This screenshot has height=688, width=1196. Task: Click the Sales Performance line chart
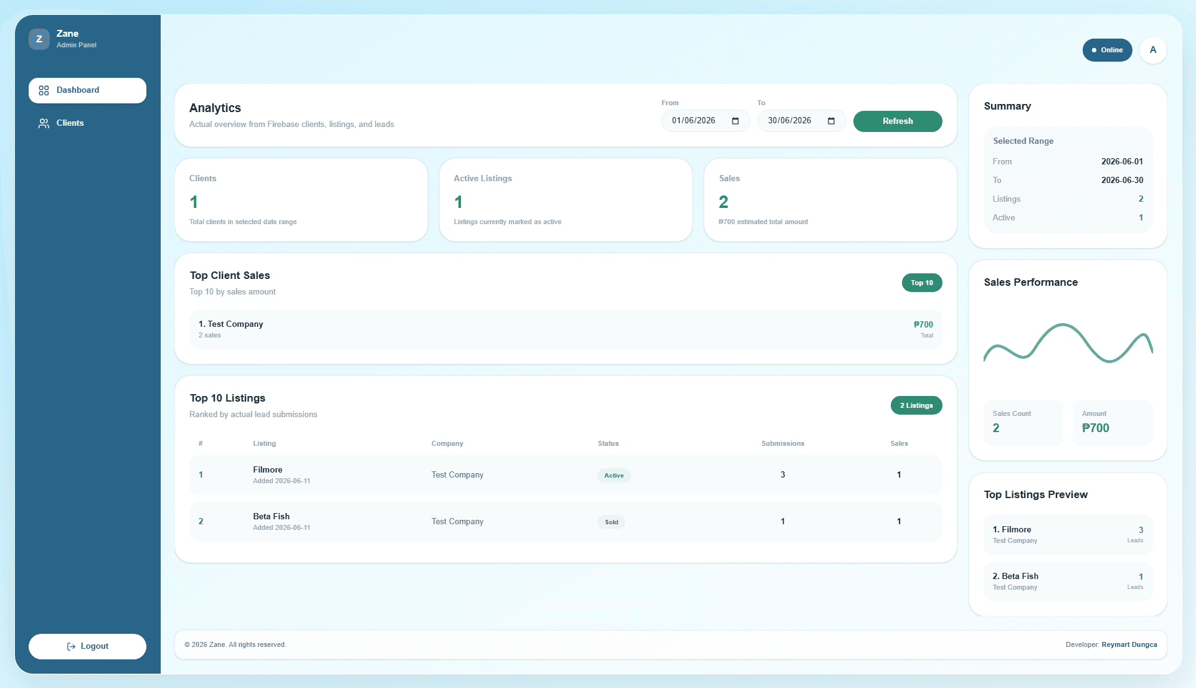point(1068,343)
